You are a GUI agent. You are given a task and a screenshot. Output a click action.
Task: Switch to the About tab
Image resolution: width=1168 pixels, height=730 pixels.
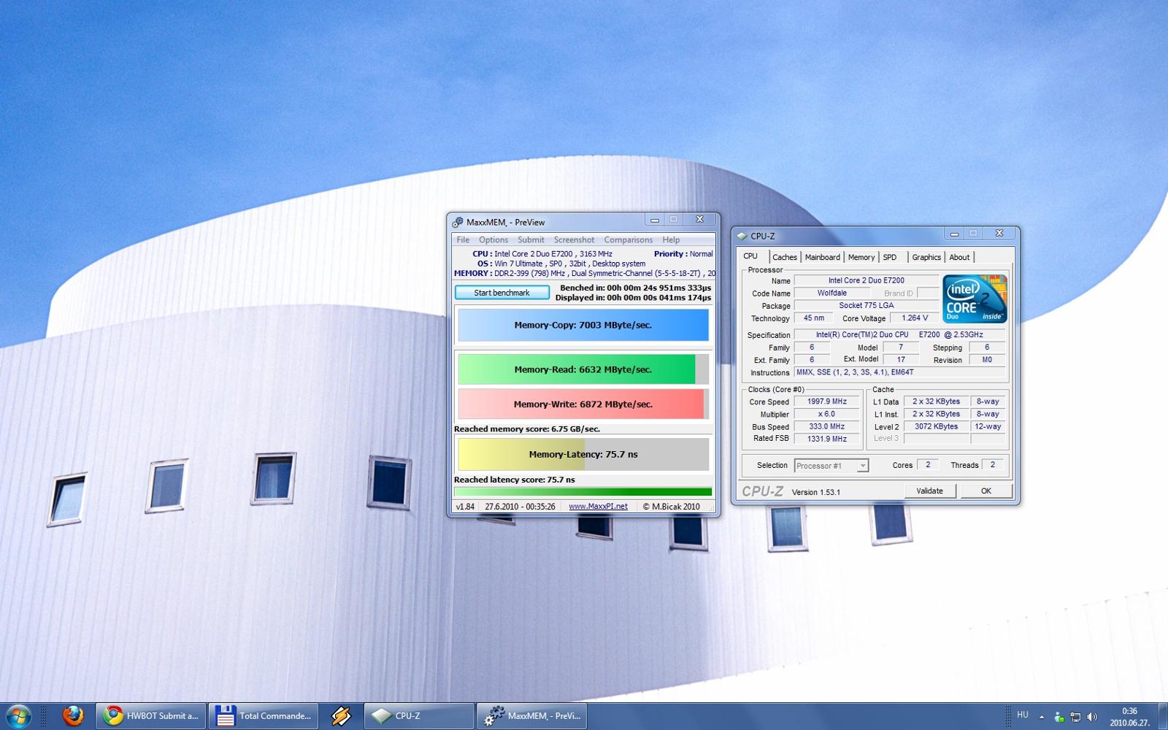pos(959,257)
